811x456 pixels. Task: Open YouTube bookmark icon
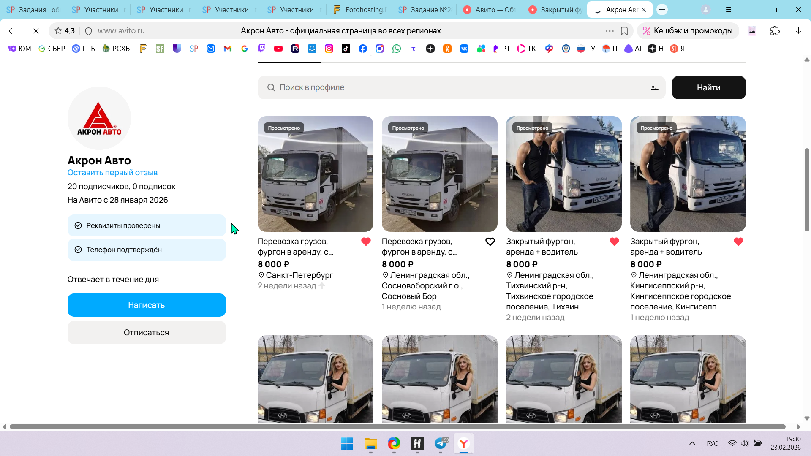278,49
